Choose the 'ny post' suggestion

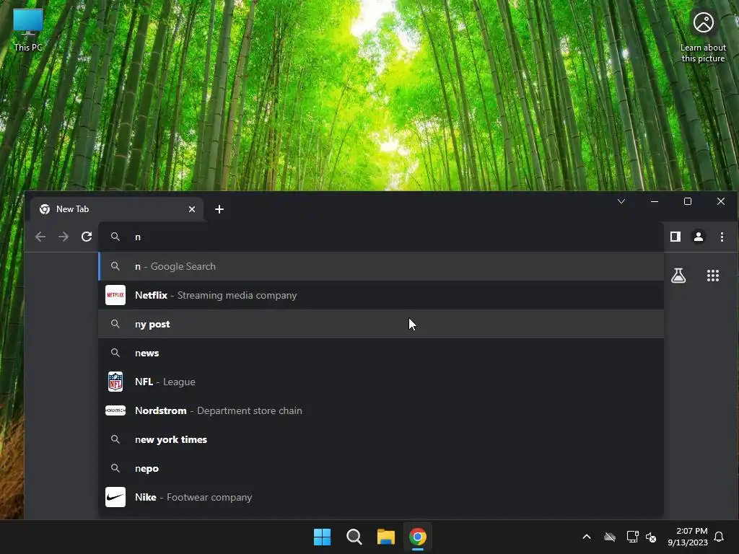pyautogui.click(x=381, y=324)
